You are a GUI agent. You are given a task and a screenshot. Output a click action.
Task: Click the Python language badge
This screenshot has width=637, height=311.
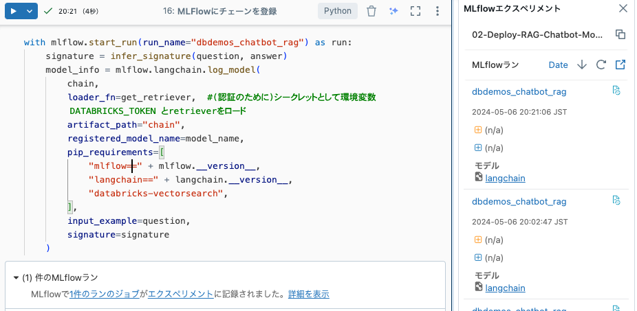(338, 11)
